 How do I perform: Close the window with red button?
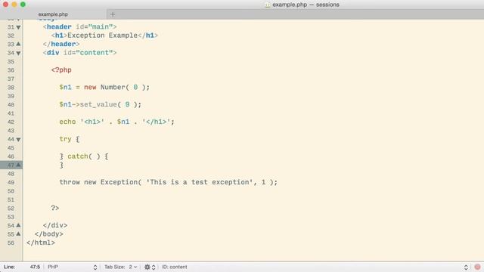(x=5, y=5)
